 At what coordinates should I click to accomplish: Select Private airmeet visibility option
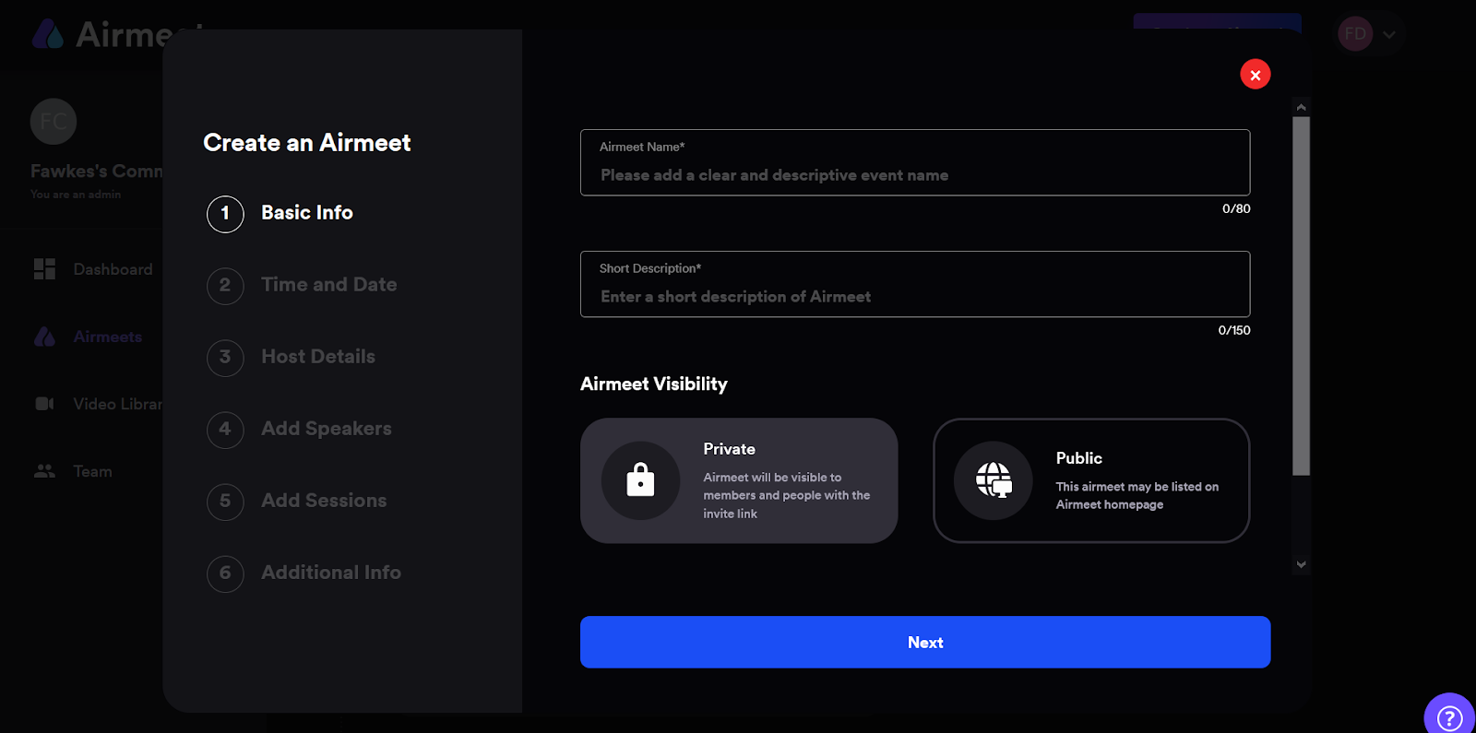739,480
